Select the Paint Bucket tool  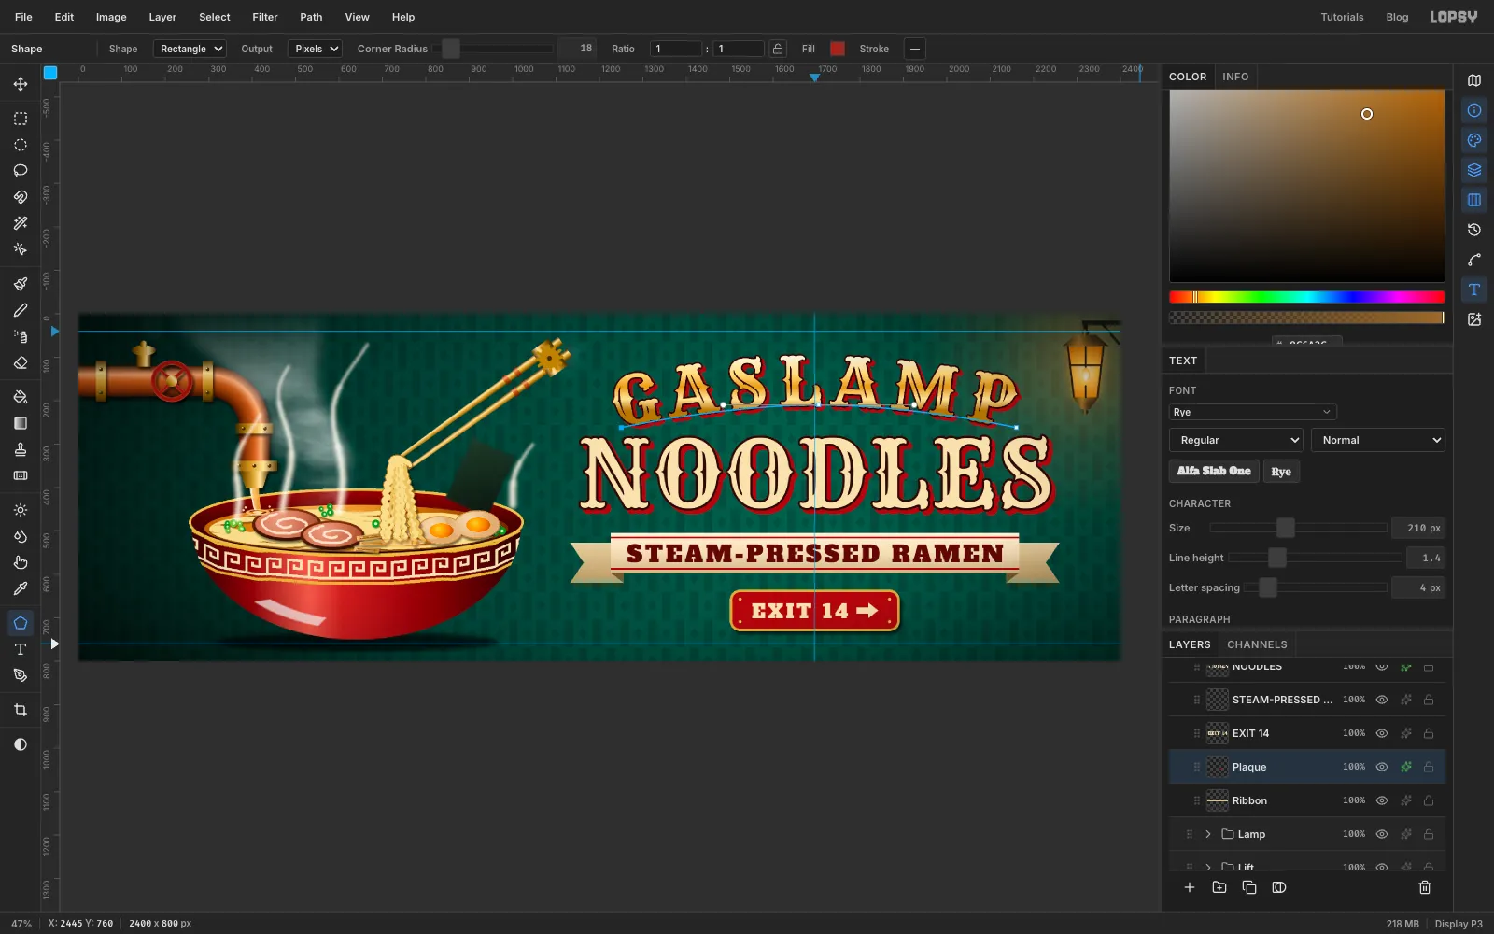coord(21,397)
